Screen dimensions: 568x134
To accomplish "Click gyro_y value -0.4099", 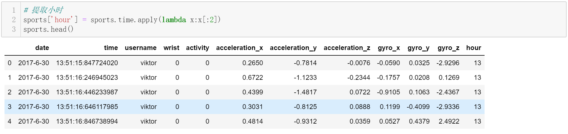I will coord(418,107).
